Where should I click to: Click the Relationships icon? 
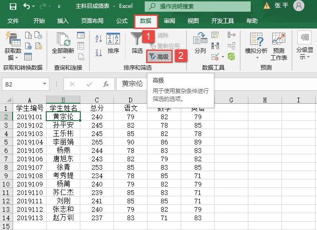(232, 46)
